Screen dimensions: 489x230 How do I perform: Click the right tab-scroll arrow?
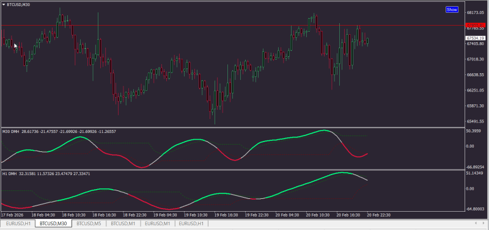[x=484, y=223]
